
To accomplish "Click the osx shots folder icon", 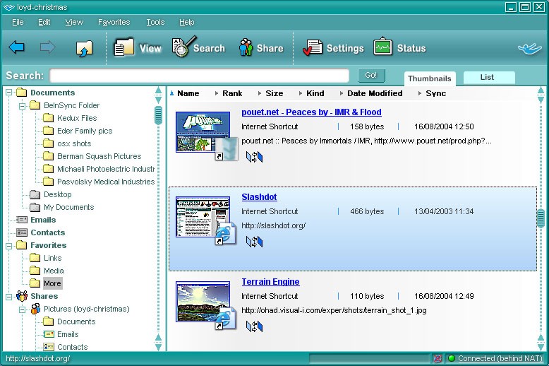I will (x=48, y=143).
